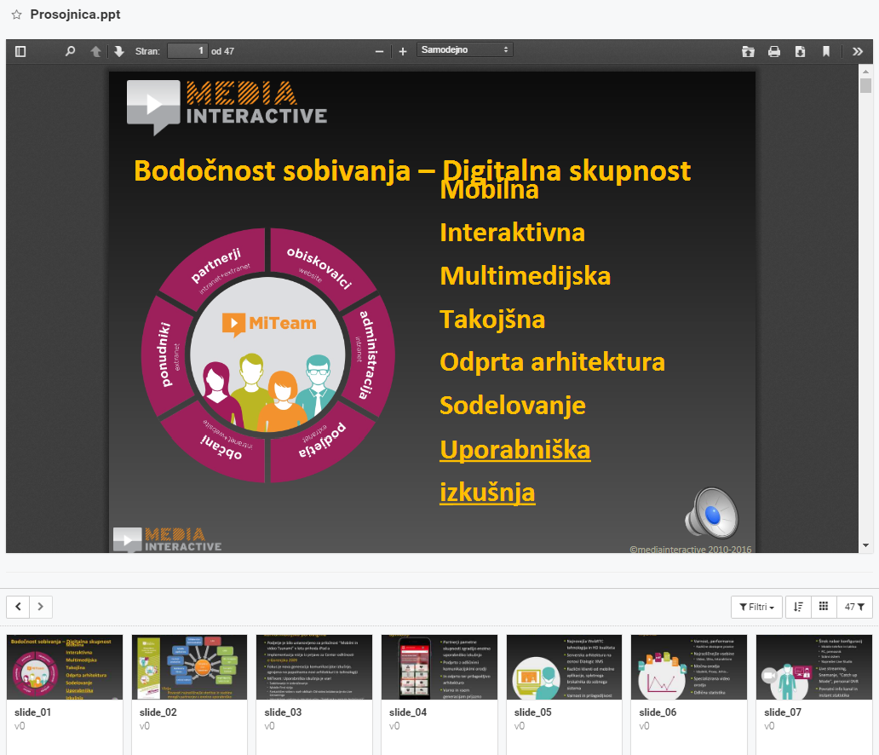Open the Samodejno zoom dropdown
This screenshot has width=879, height=755.
coord(464,50)
